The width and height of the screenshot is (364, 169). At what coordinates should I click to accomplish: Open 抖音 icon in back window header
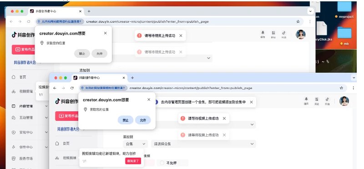[284, 35]
